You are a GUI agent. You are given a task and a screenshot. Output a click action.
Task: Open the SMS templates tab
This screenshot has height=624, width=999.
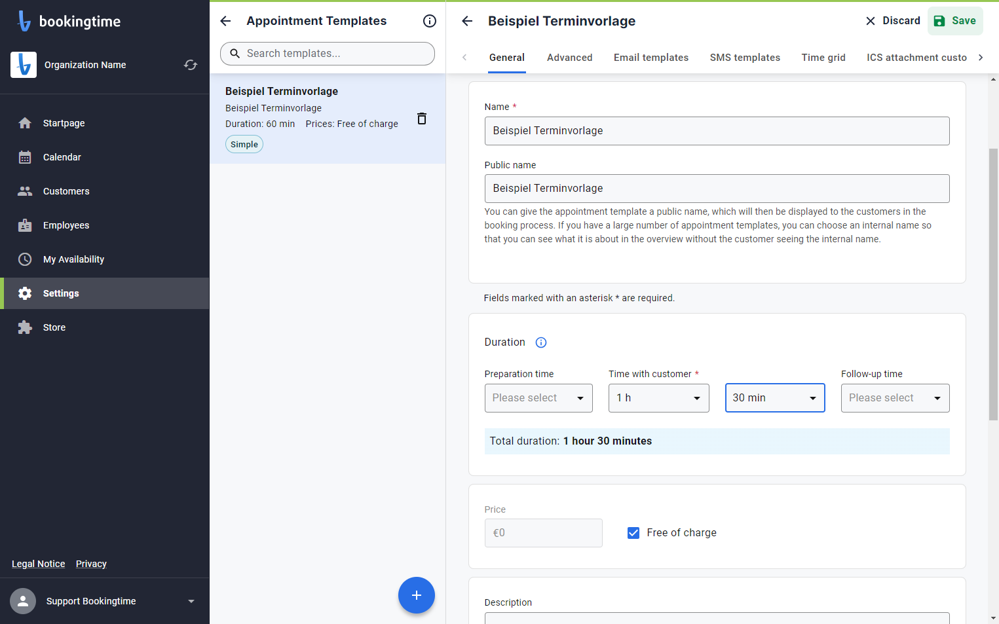(745, 58)
